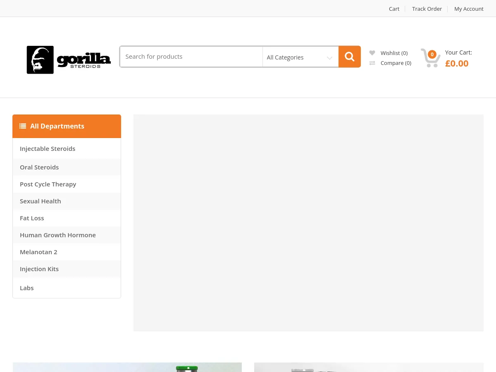Open the All Categories dropdown
496x372 pixels.
pos(300,57)
